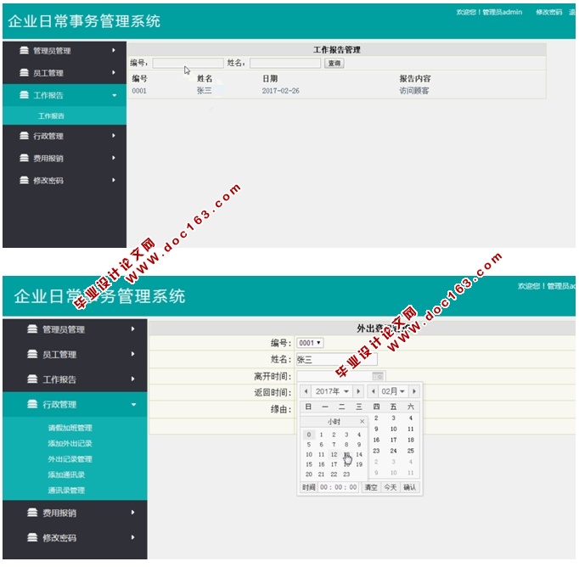Screen dimensions: 579x567
Task: Close the 小时 hour popup
Action: click(362, 421)
